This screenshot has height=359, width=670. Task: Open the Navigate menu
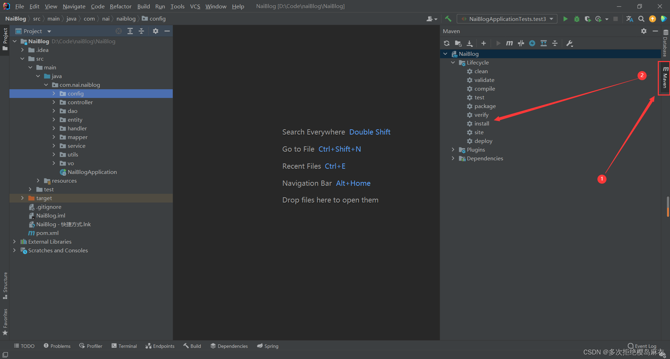tap(74, 6)
